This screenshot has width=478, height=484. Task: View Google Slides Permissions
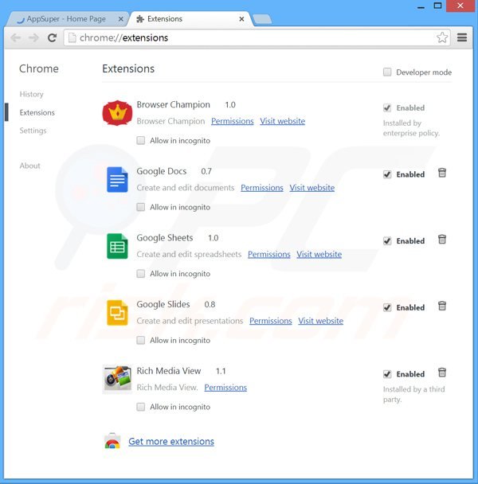[271, 321]
